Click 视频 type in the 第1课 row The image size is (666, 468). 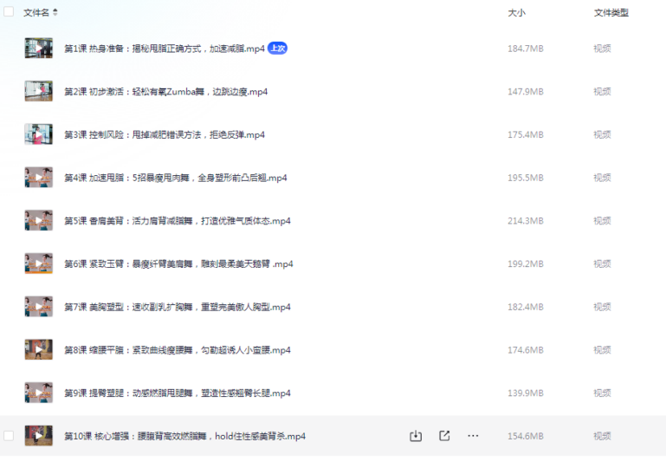point(602,49)
